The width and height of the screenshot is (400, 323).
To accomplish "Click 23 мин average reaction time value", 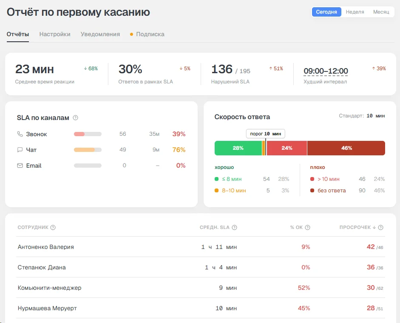I will [x=34, y=69].
